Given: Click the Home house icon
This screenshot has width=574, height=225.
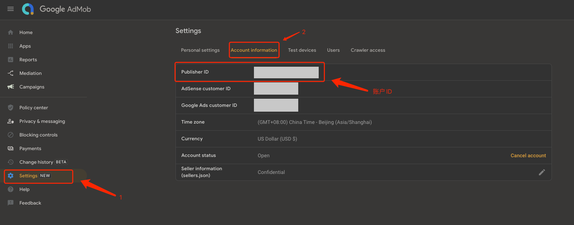Looking at the screenshot, I should pyautogui.click(x=11, y=32).
